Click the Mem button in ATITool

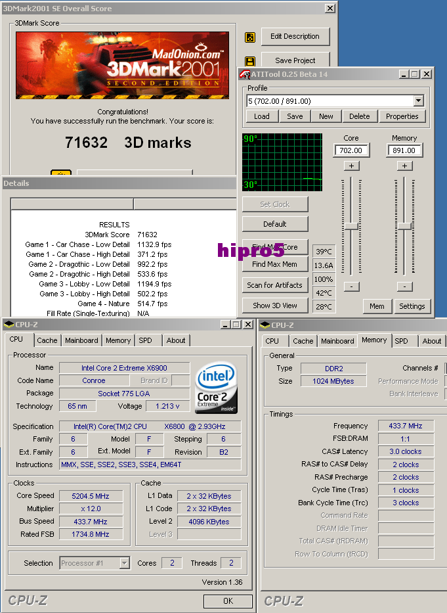pyautogui.click(x=377, y=306)
